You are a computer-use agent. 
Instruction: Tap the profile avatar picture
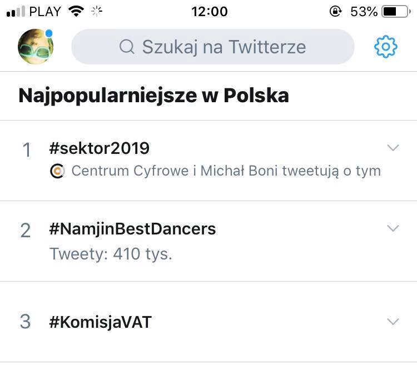pos(36,47)
